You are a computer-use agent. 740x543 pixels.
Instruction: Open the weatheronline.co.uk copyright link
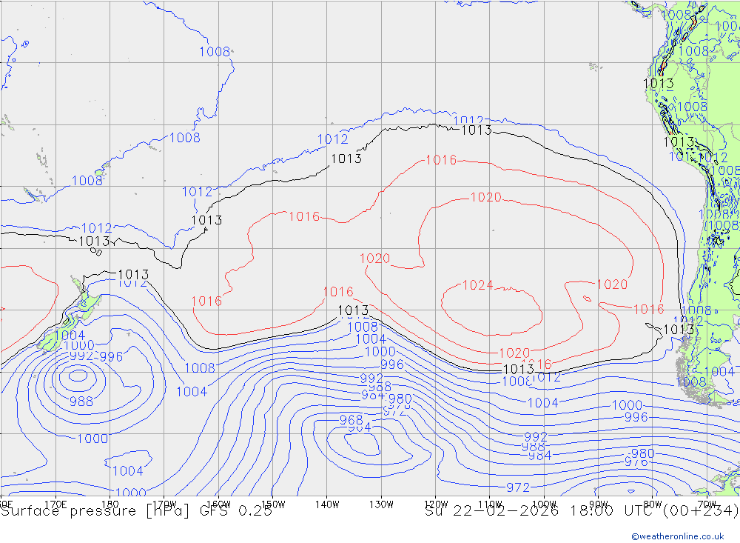tap(677, 536)
